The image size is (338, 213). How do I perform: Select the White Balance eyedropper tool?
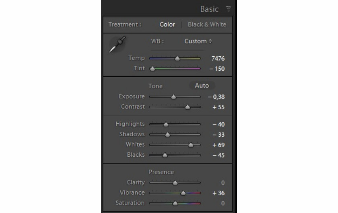117,44
